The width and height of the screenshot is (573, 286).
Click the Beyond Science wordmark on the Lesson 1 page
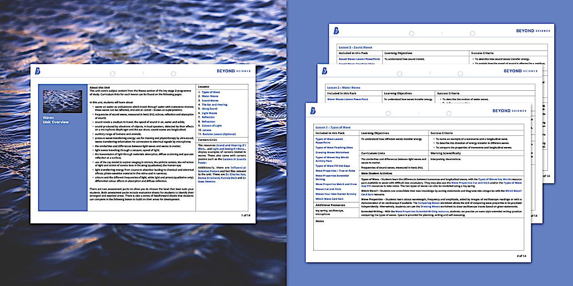[509, 111]
